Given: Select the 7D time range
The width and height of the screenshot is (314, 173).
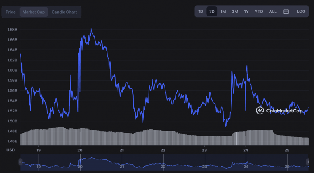Looking at the screenshot, I should click(212, 12).
